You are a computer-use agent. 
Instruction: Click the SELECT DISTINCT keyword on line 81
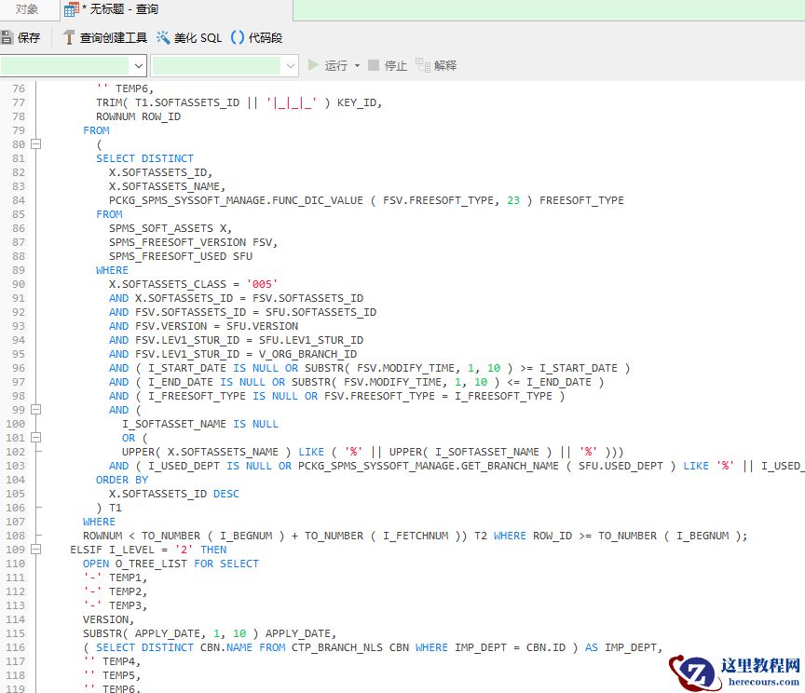click(x=144, y=158)
